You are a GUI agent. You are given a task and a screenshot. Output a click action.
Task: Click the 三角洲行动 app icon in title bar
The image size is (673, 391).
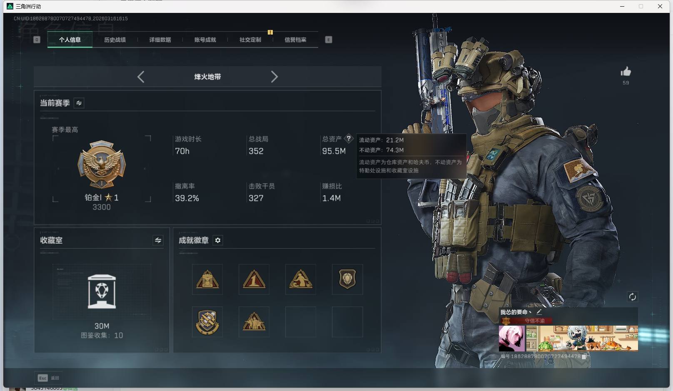click(x=10, y=6)
